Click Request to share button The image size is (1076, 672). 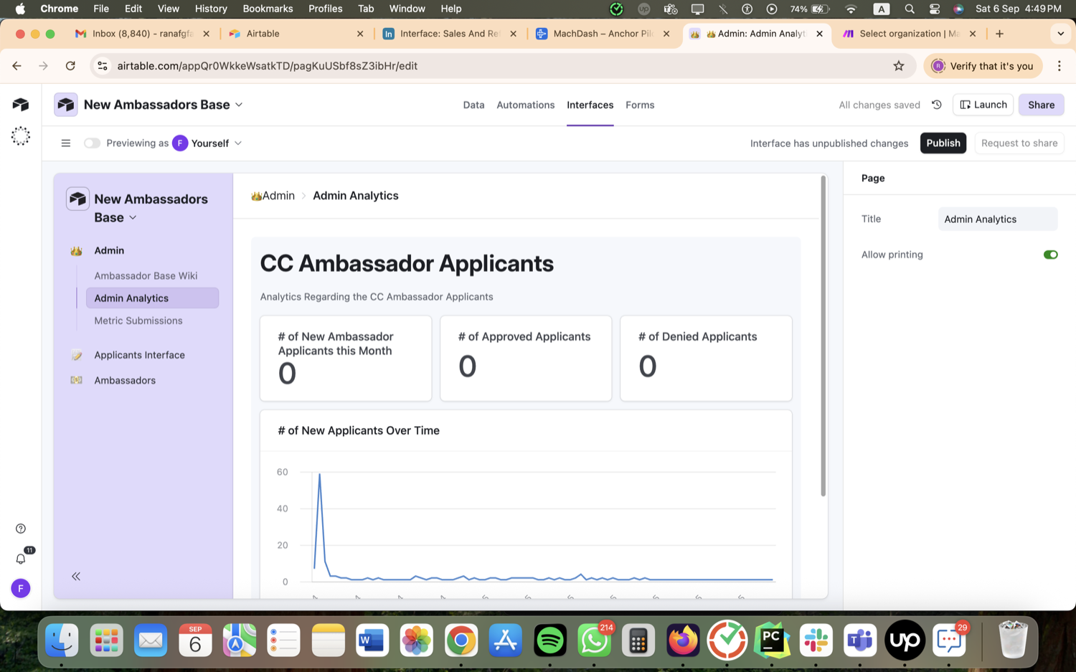pyautogui.click(x=1019, y=143)
